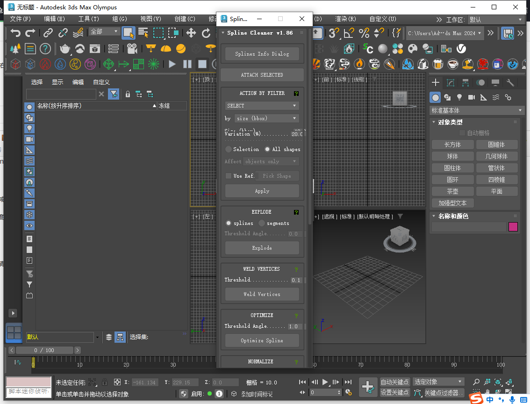Open the Hierarchy panel icon
Image resolution: width=530 pixels, height=404 pixels.
466,82
